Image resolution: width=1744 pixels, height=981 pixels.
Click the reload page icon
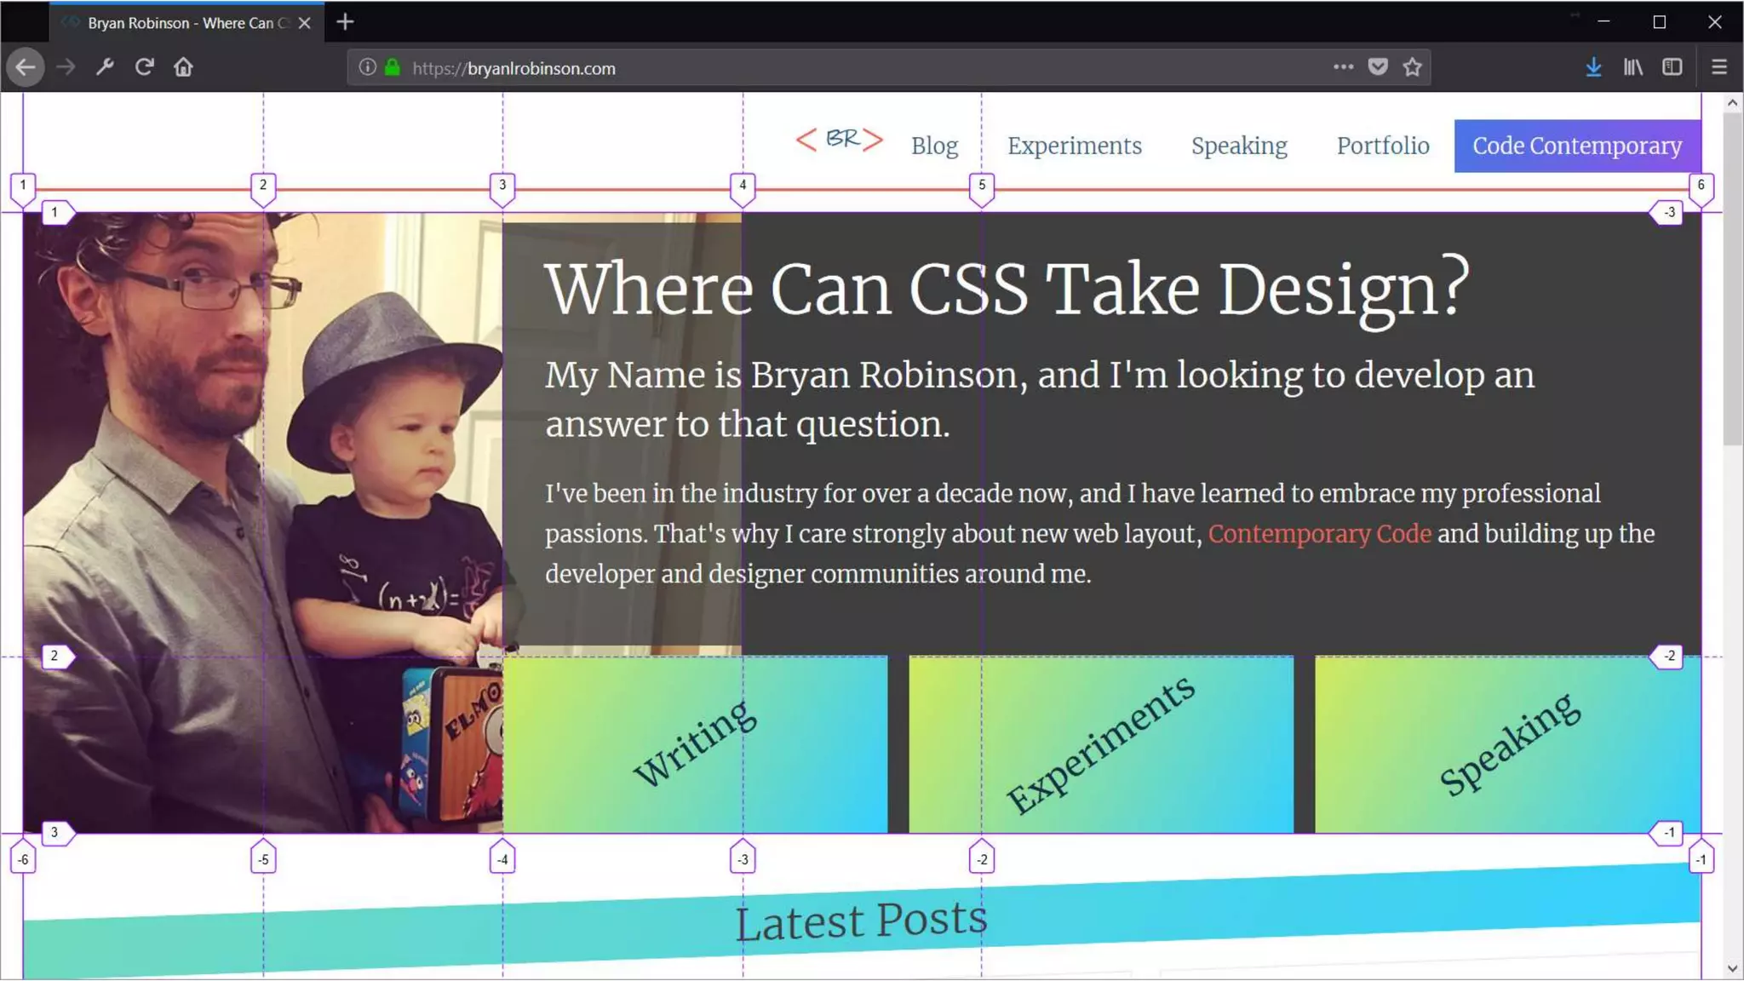[x=144, y=67]
